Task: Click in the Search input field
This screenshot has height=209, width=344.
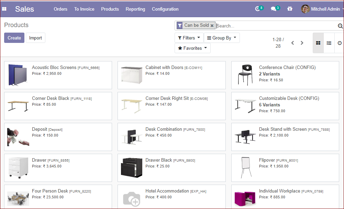Action: pos(275,26)
